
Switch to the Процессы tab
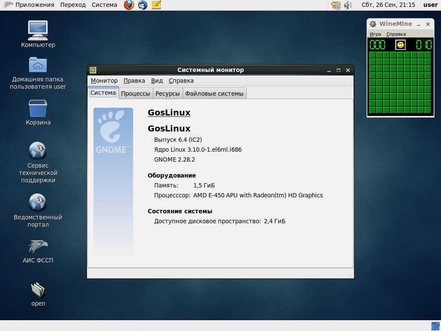click(136, 94)
